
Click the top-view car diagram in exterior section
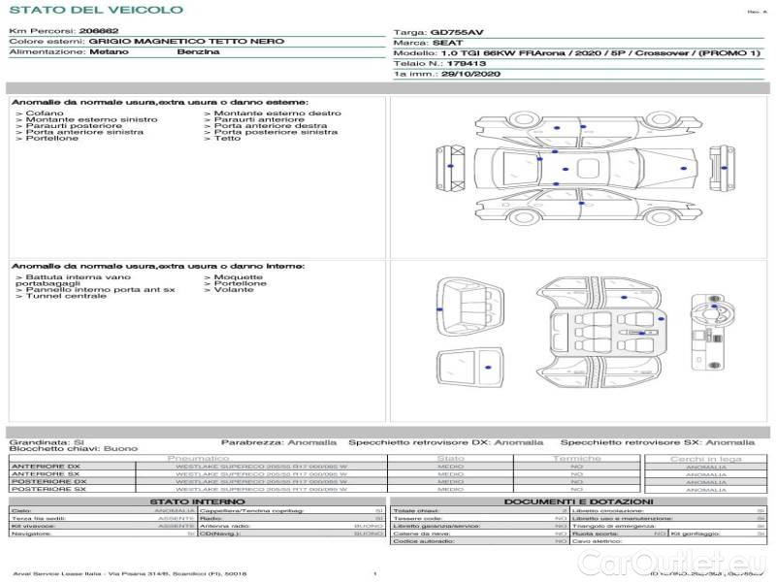580,168
